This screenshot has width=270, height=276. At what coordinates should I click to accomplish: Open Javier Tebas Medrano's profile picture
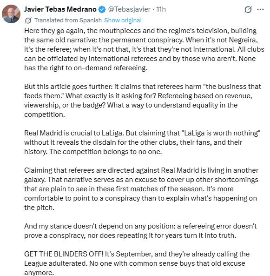click(x=11, y=14)
